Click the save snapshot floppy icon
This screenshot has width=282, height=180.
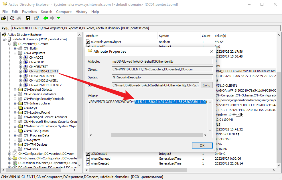pyautogui.click(x=28, y=18)
